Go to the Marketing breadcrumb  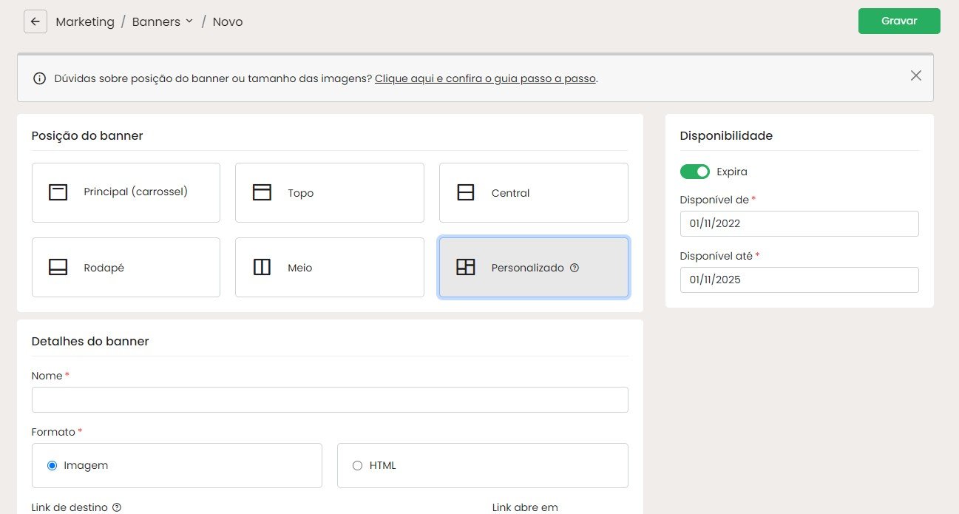pos(85,21)
